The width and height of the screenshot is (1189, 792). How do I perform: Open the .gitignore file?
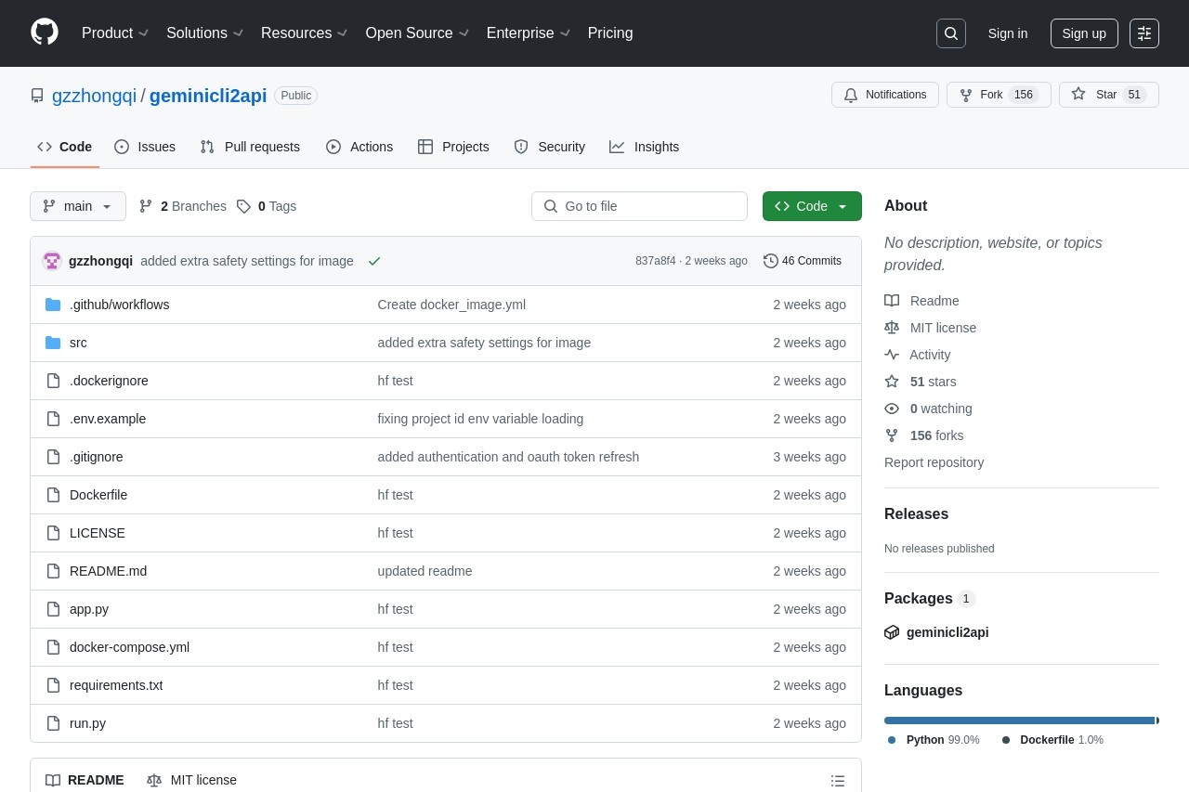tap(97, 457)
